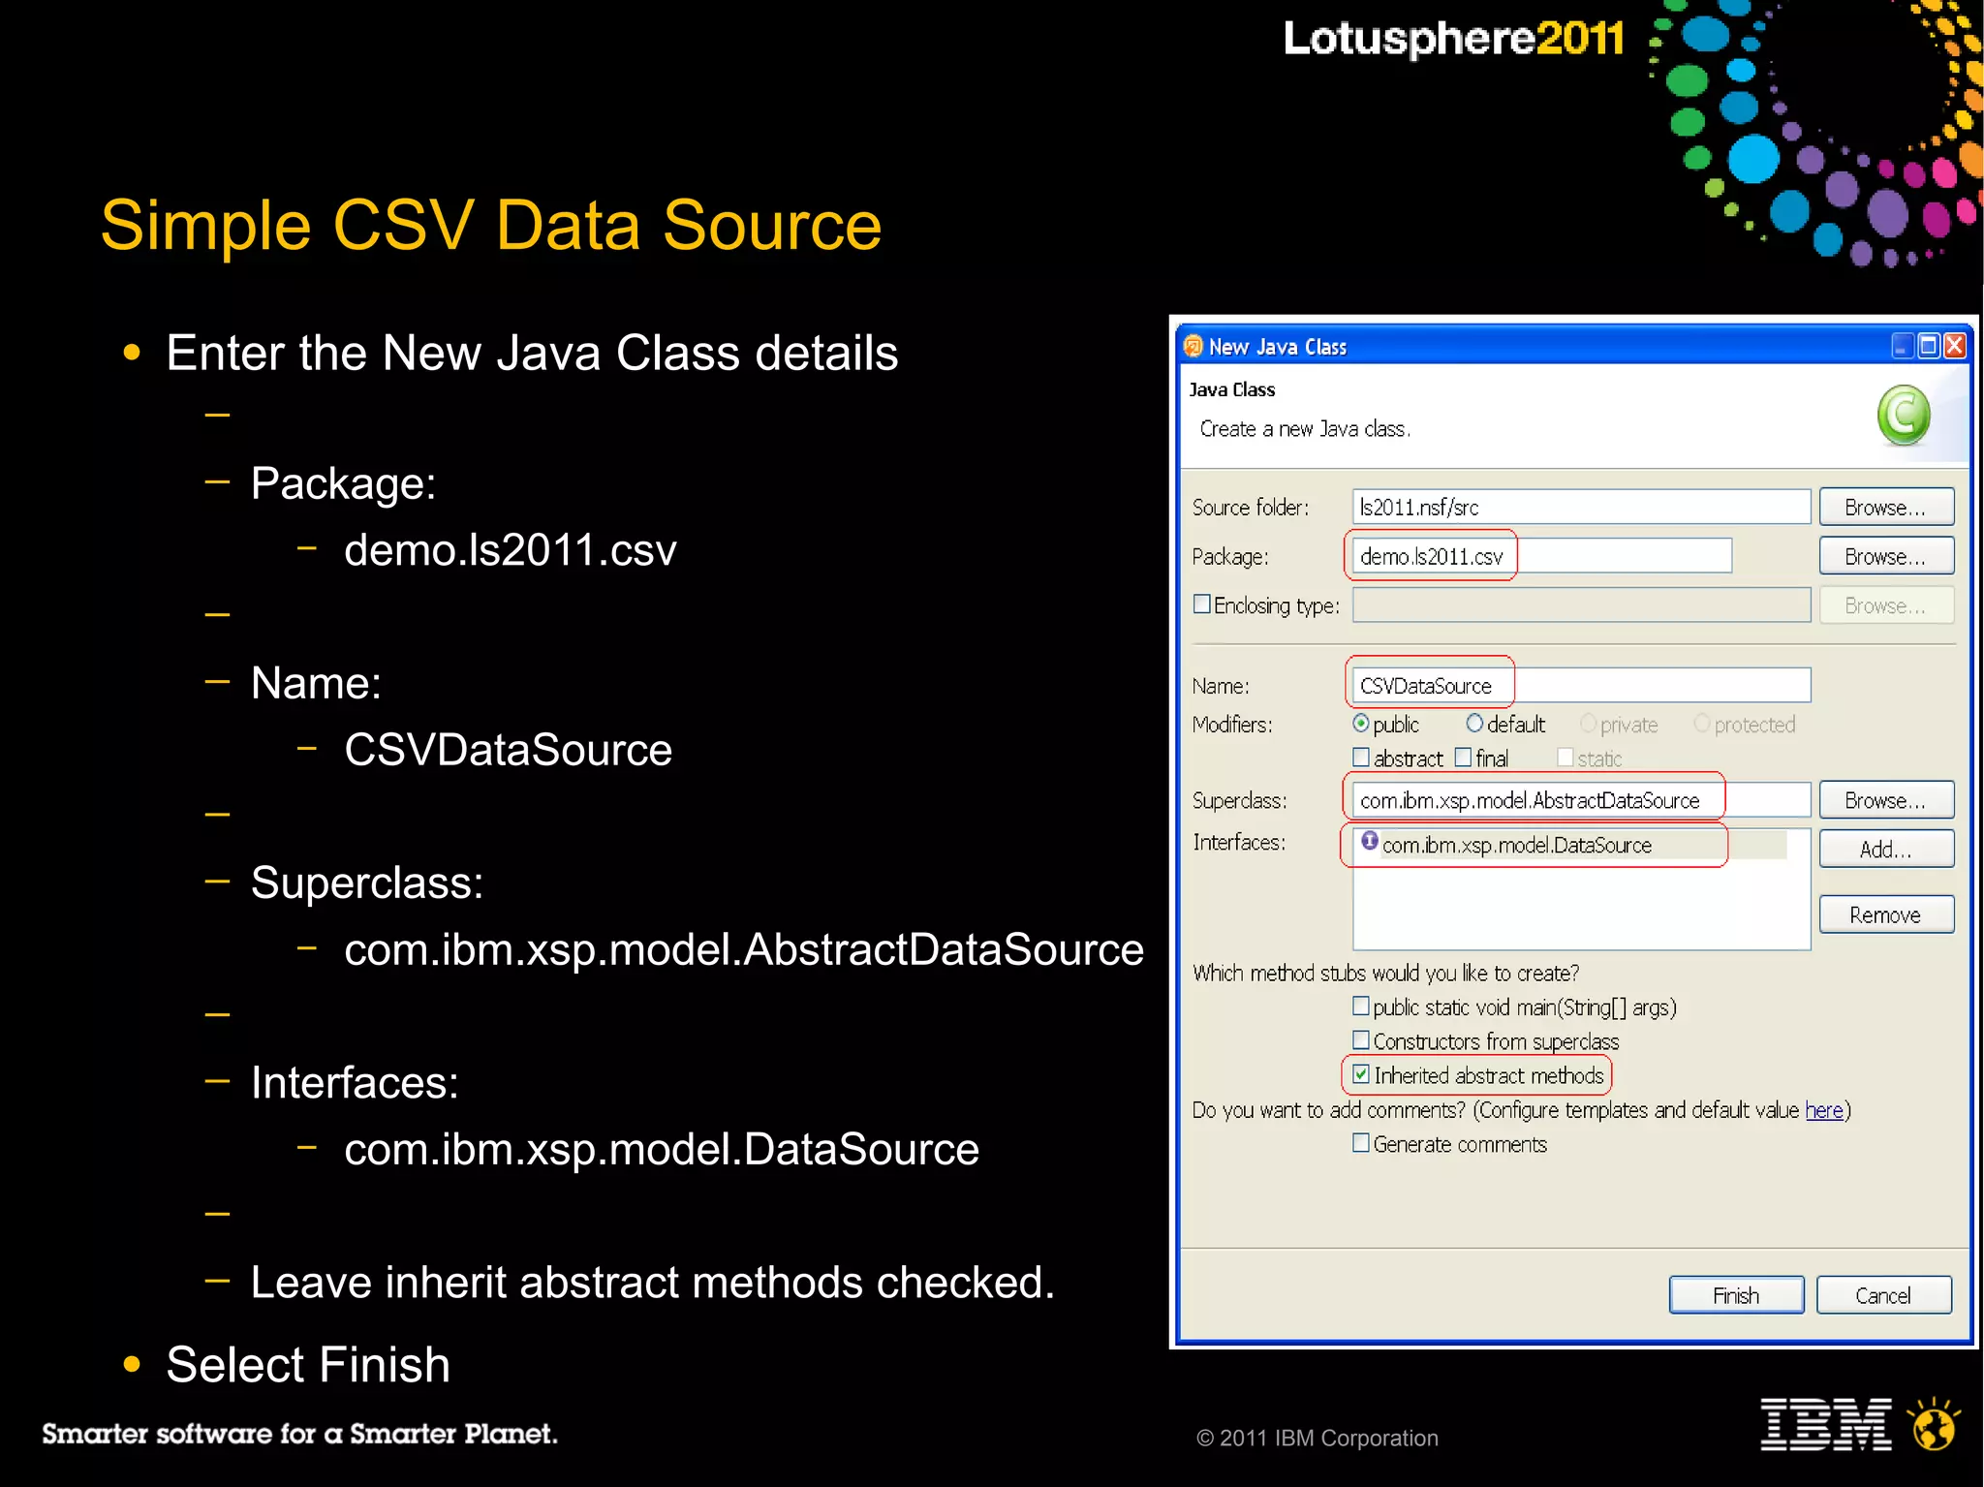Enable the final modifier checkbox

1463,757
